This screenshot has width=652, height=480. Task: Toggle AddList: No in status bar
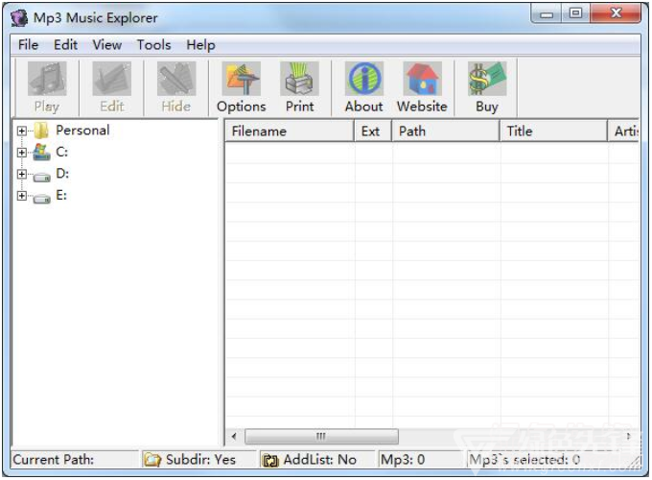tap(317, 460)
